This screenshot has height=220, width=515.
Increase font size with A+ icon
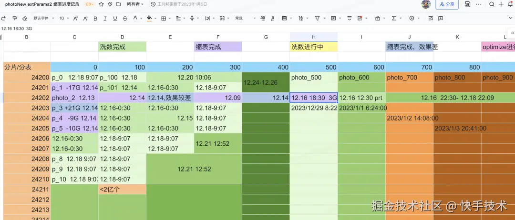point(75,19)
